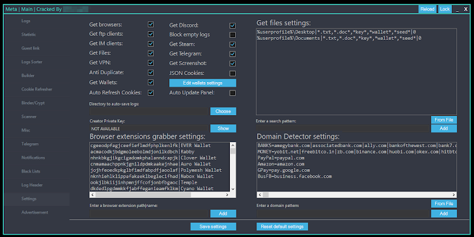Toggle the JSON Cookies checkbox
The height and width of the screenshot is (237, 474).
[x=232, y=73]
